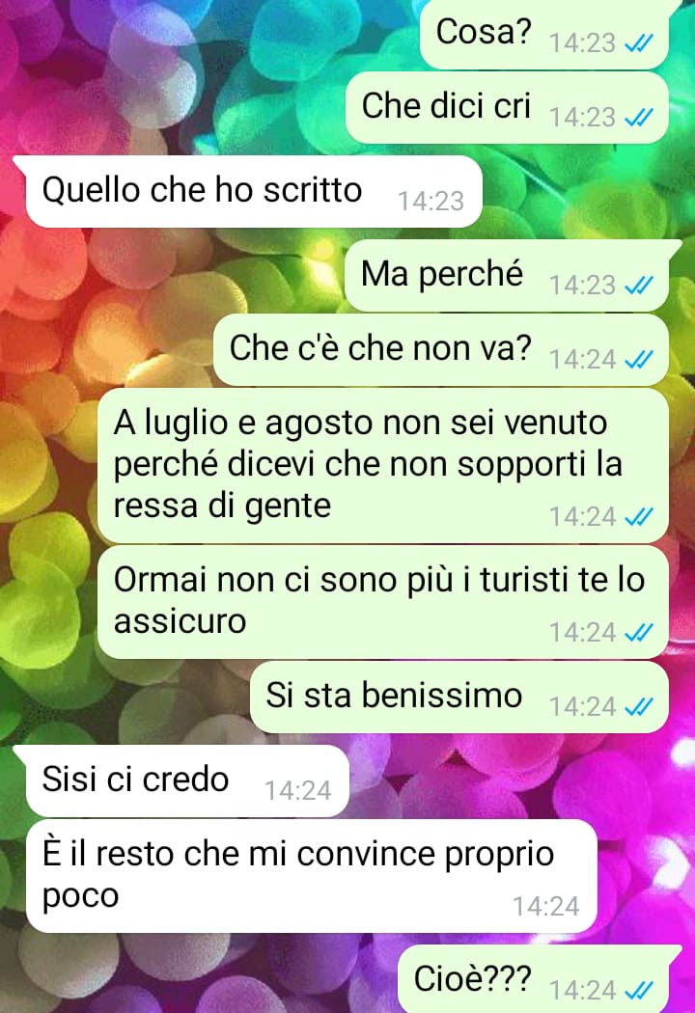Tap the read receipt ticks on 'Che c'è che non va?'
This screenshot has width=695, height=1013.
(x=639, y=360)
